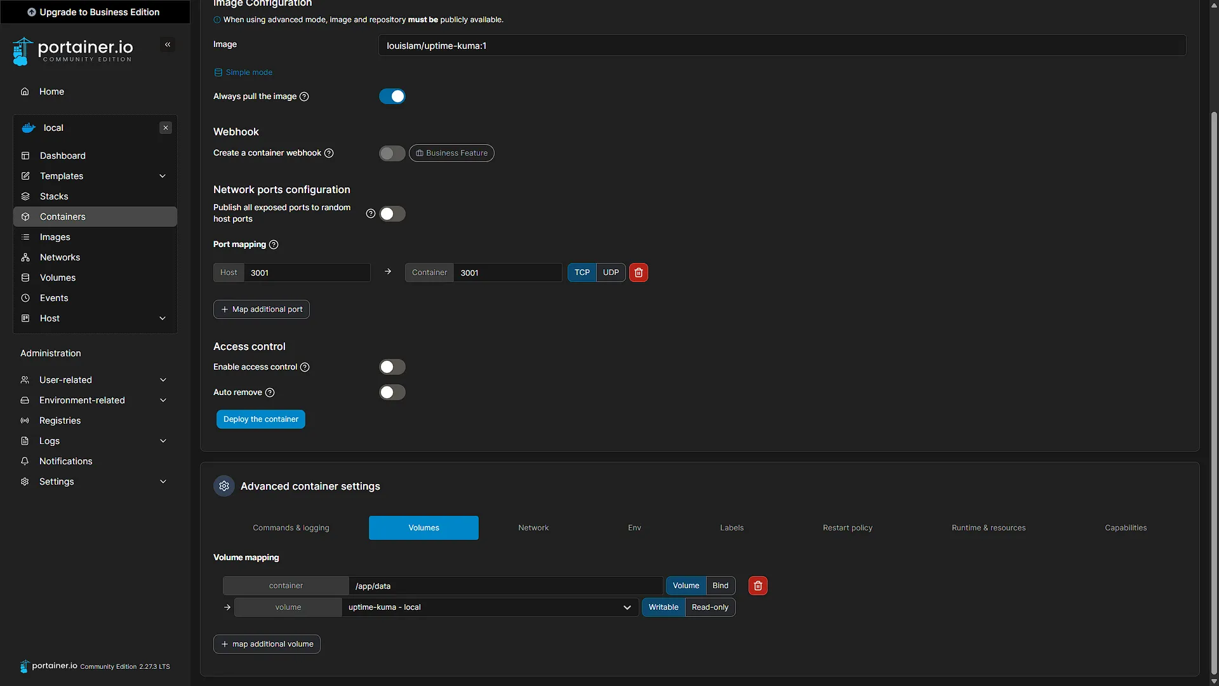Switch to Commands & logging tab

coord(291,528)
